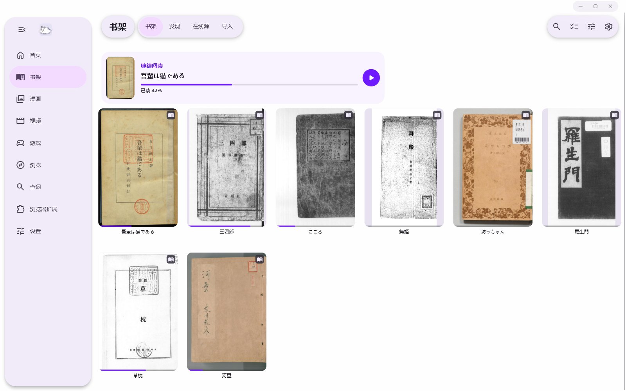Click the continue-reading progress bar
The width and height of the screenshot is (626, 391).
(249, 84)
